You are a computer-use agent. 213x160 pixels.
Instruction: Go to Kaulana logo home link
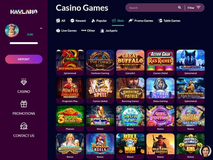click(24, 12)
